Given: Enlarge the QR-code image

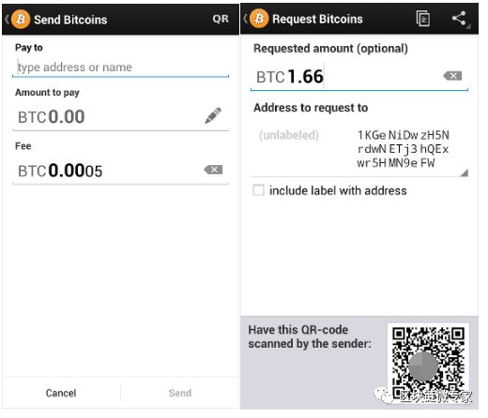Looking at the screenshot, I should pyautogui.click(x=428, y=364).
